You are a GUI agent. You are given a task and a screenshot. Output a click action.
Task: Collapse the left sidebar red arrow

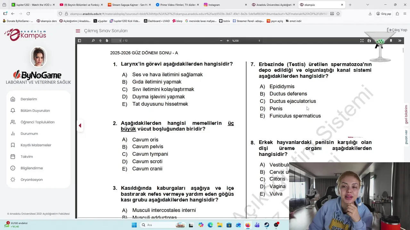80,126
